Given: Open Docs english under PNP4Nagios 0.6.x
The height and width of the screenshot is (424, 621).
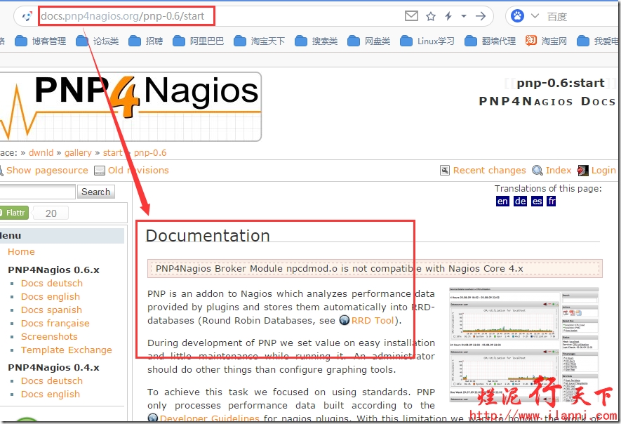Looking at the screenshot, I should [x=51, y=297].
